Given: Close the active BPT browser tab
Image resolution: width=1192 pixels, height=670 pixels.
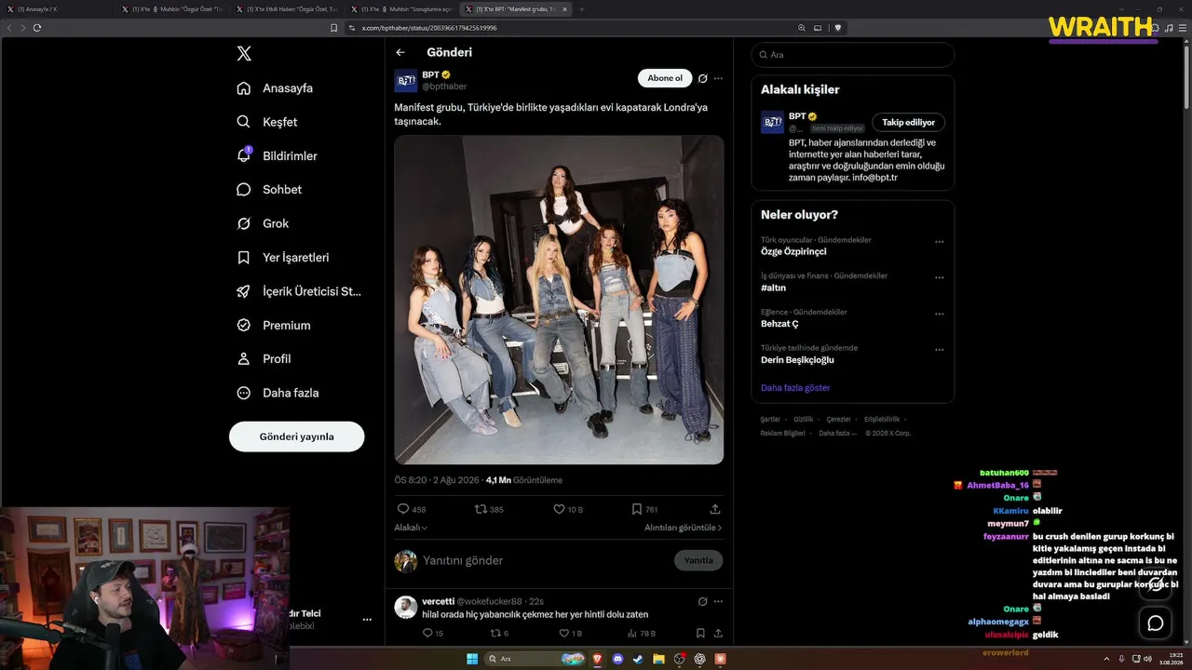Looking at the screenshot, I should pyautogui.click(x=564, y=9).
